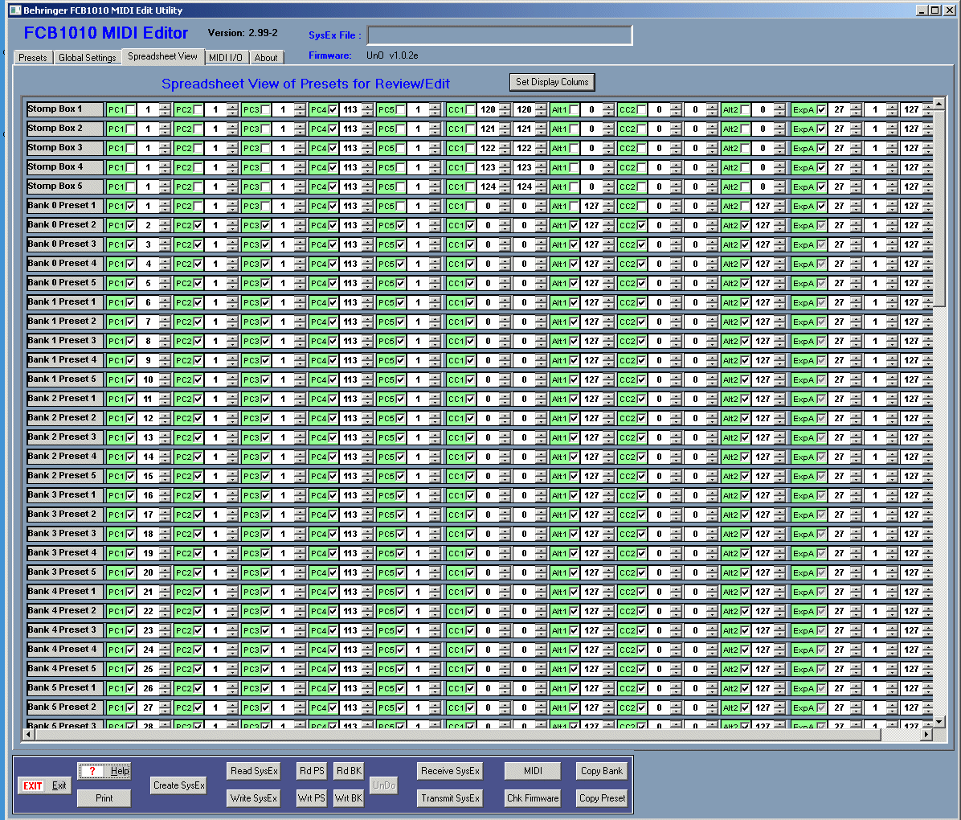961x820 pixels.
Task: Click the Wrt PS button
Action: [x=311, y=798]
